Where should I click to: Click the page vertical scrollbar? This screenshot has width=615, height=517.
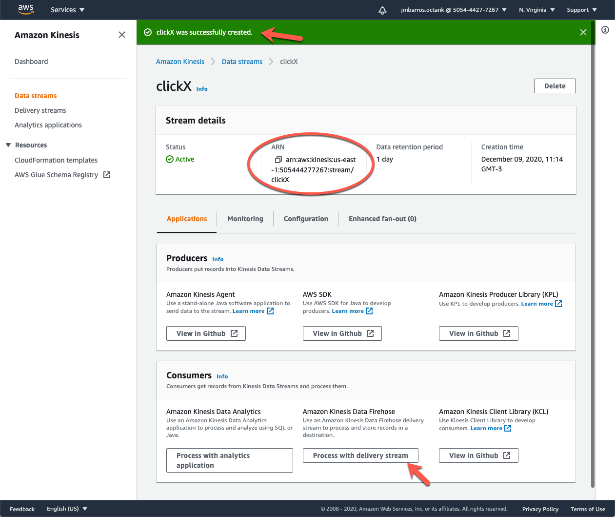click(x=593, y=254)
